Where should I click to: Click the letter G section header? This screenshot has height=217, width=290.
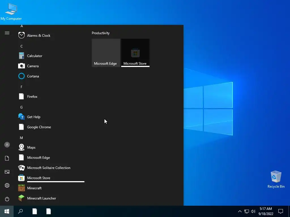22,107
